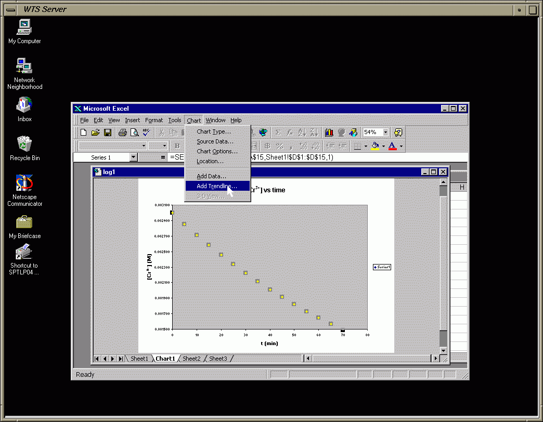Open the Tools menu
This screenshot has width=543, height=422.
tap(175, 120)
